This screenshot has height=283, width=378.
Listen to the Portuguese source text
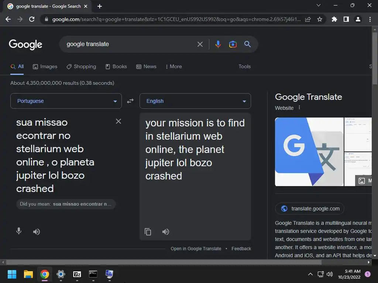[x=37, y=232]
